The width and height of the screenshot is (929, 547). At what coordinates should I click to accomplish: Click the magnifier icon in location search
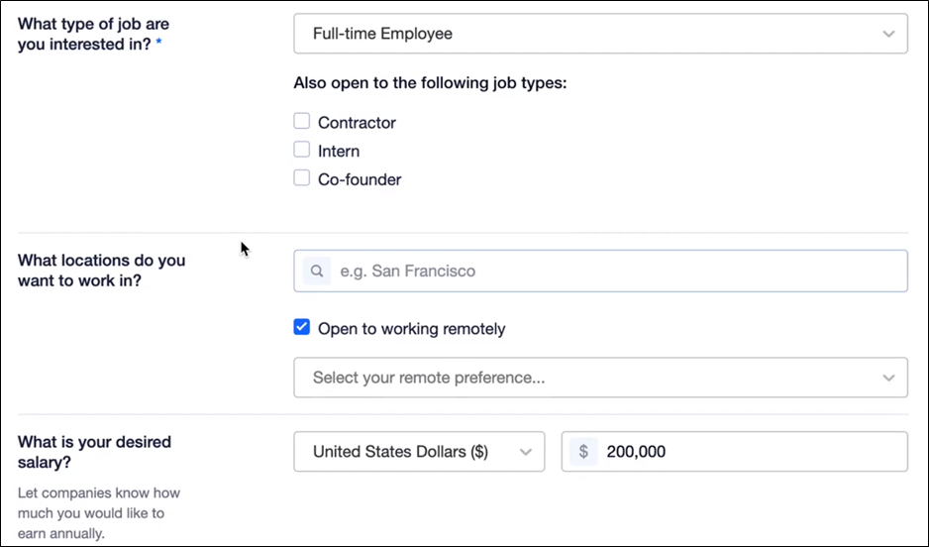coord(317,271)
